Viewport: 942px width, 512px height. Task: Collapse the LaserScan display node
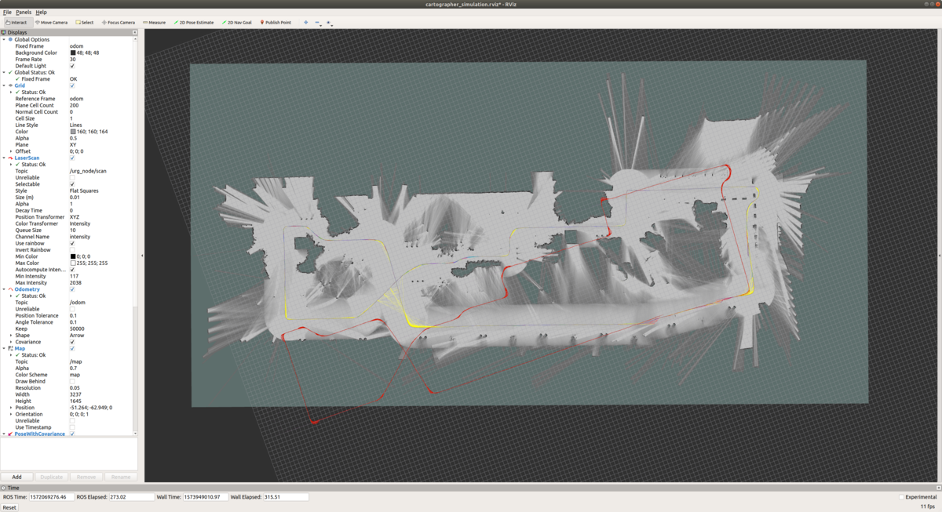[x=4, y=158]
